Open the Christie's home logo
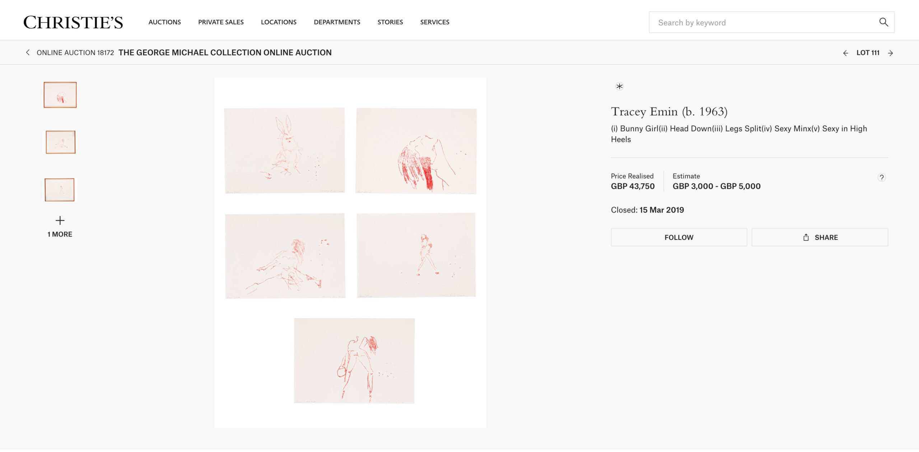Screen dimensions: 919x452 pos(73,22)
